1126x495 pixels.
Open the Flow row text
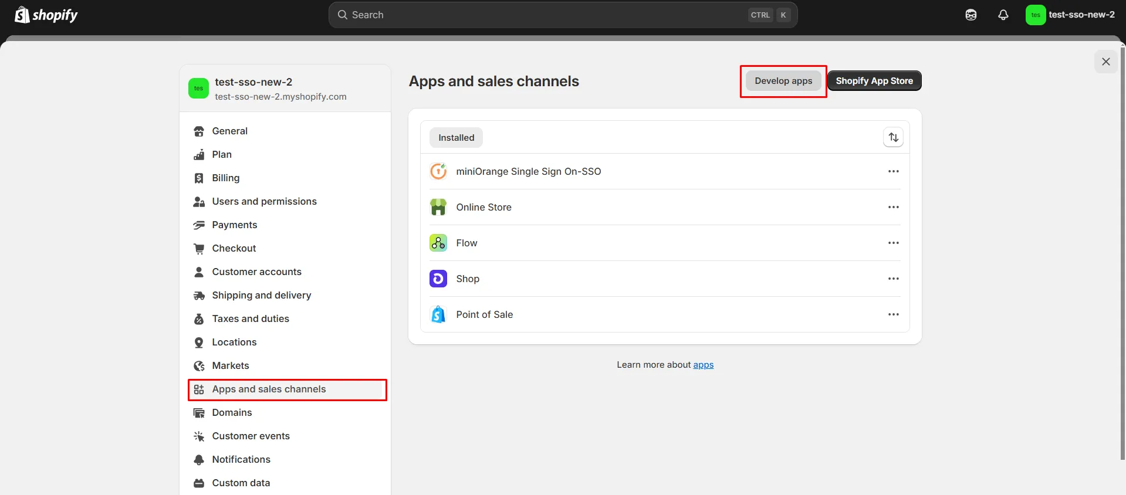466,243
